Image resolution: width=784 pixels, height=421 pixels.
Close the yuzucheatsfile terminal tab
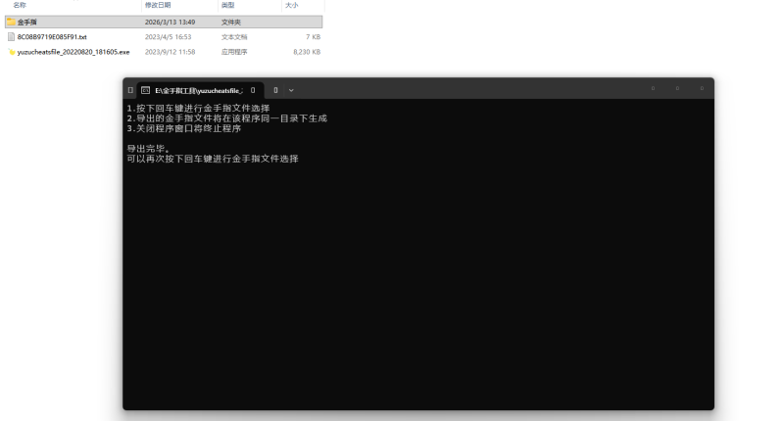coord(253,90)
